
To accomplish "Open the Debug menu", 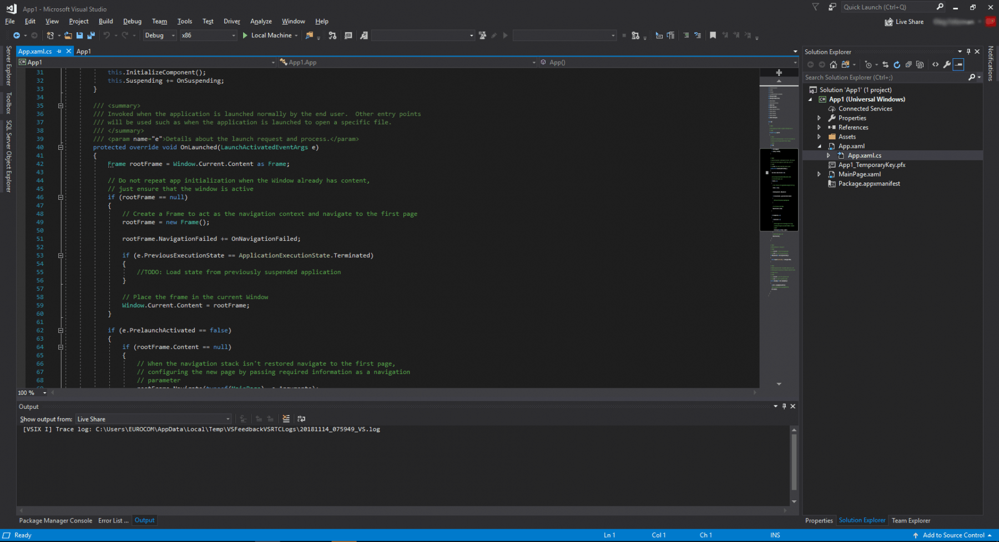I will tap(132, 21).
